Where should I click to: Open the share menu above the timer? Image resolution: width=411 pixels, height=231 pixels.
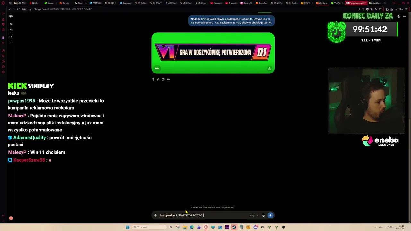pyautogui.click(x=398, y=16)
